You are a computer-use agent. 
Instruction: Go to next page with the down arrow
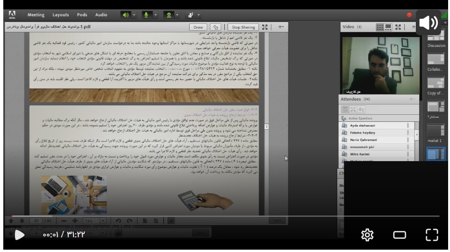22,221
